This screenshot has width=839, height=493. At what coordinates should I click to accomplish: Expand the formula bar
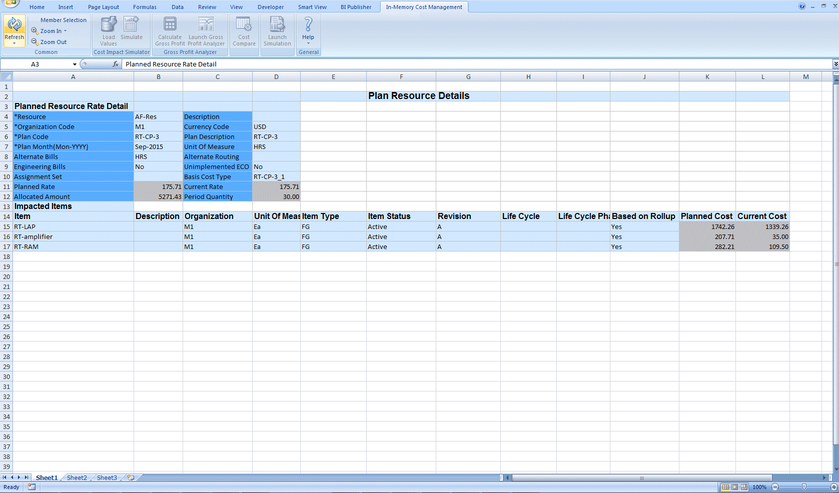pyautogui.click(x=835, y=64)
